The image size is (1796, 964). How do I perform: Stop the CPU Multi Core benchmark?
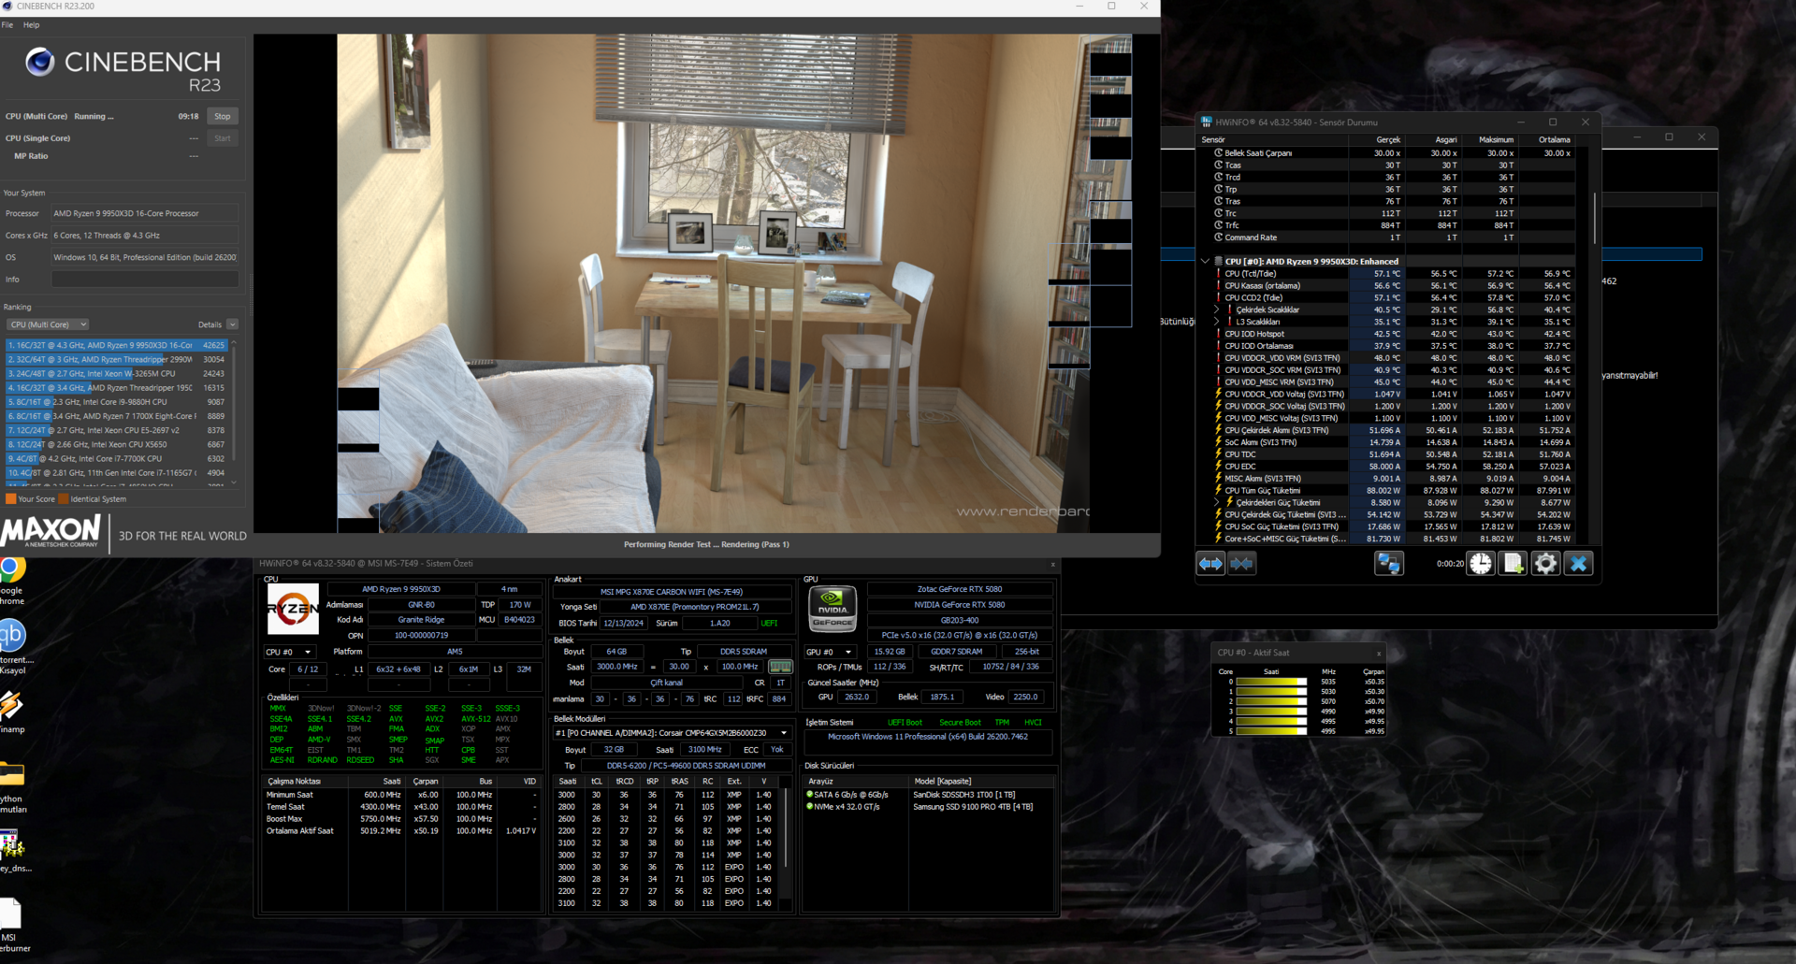coord(222,117)
